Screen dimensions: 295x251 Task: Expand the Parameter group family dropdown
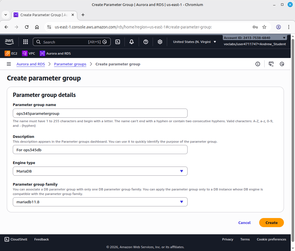point(100,202)
